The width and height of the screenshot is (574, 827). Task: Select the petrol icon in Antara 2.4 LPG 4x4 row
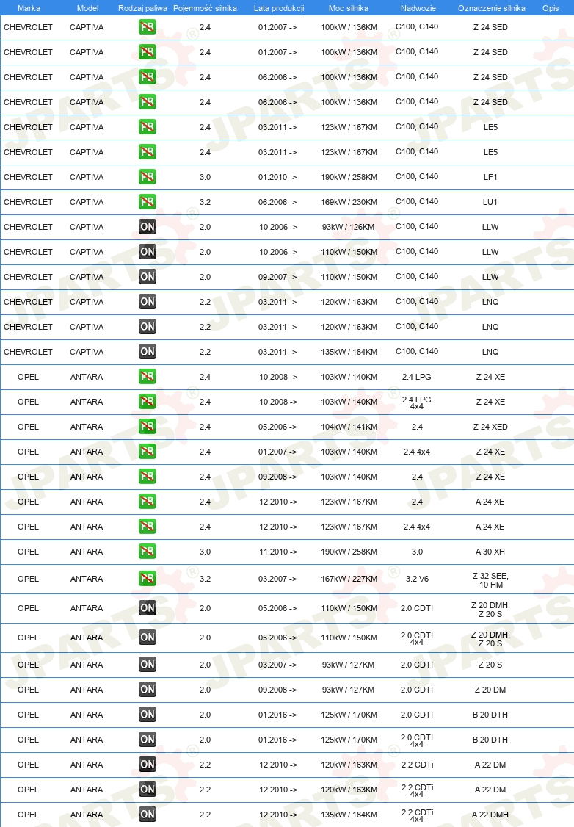coord(147,401)
